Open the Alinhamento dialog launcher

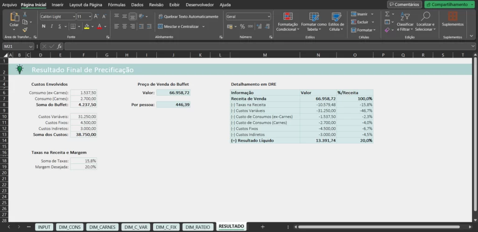coord(221,37)
